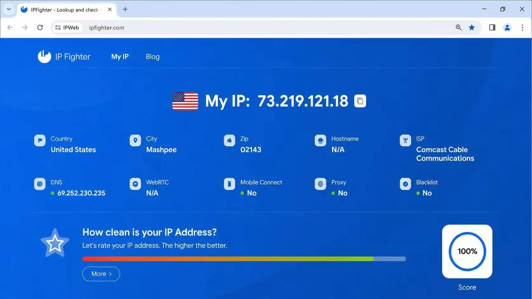The width and height of the screenshot is (532, 299).
Task: Open the Chrome profile menu
Action: point(507,28)
